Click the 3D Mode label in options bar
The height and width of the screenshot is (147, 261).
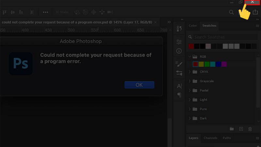click(x=62, y=12)
